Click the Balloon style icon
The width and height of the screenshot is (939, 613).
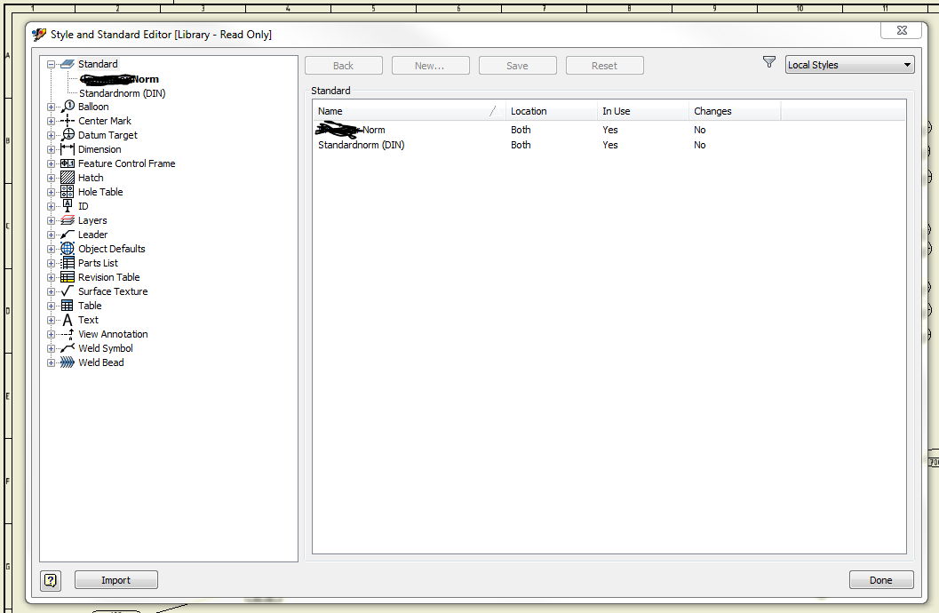(68, 107)
